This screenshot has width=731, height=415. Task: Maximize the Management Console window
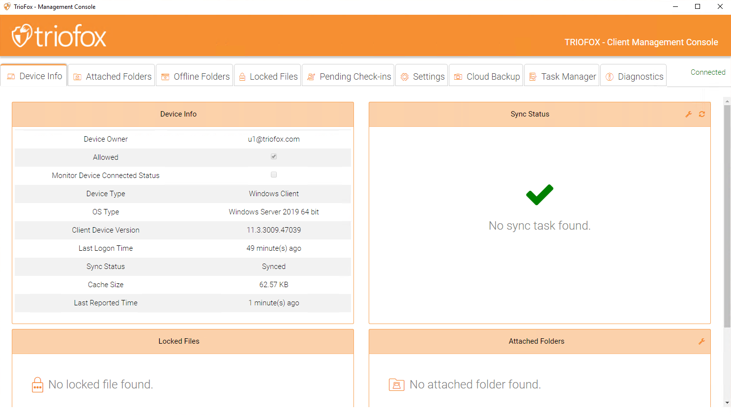698,6
